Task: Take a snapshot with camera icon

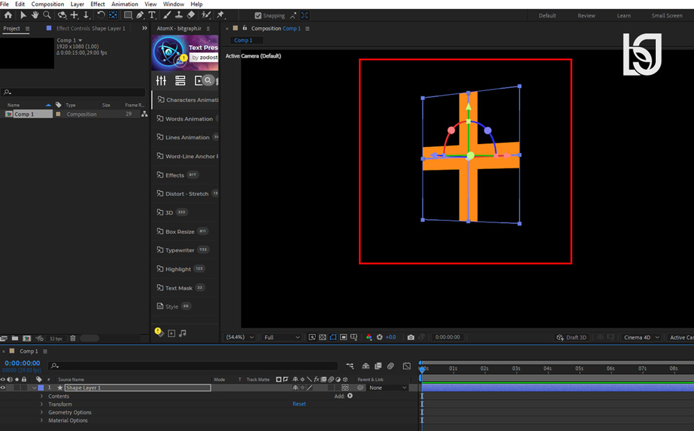Action: click(411, 337)
